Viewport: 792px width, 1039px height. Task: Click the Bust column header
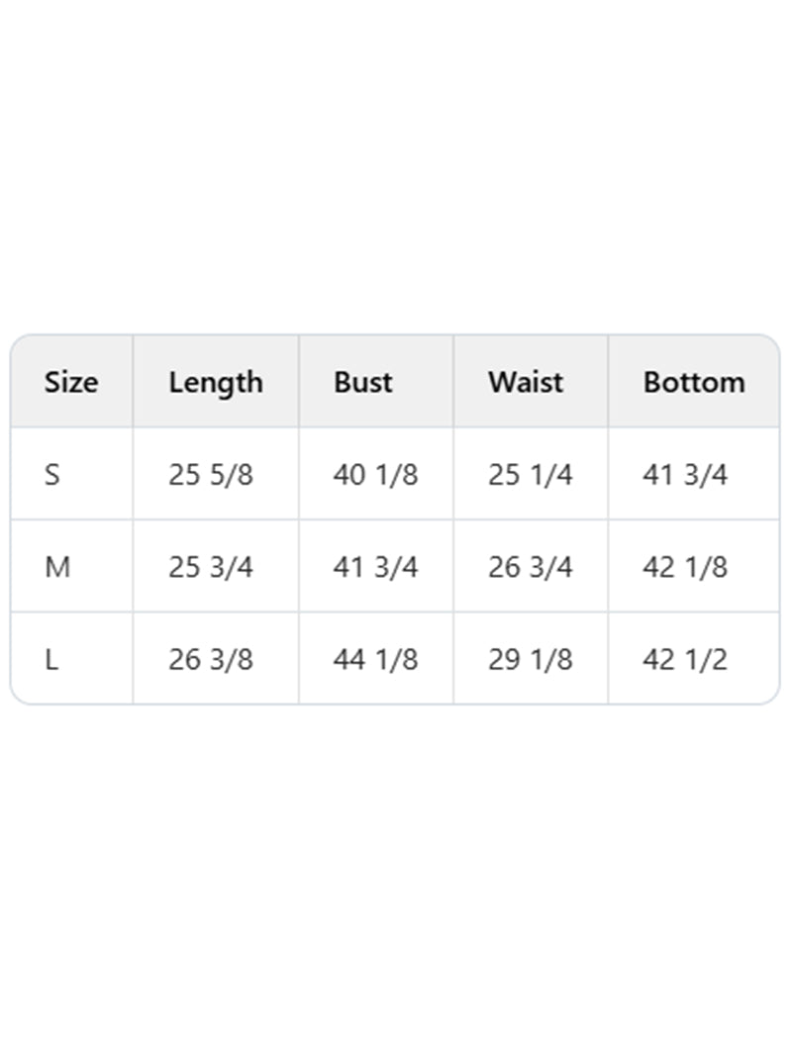pos(363,383)
